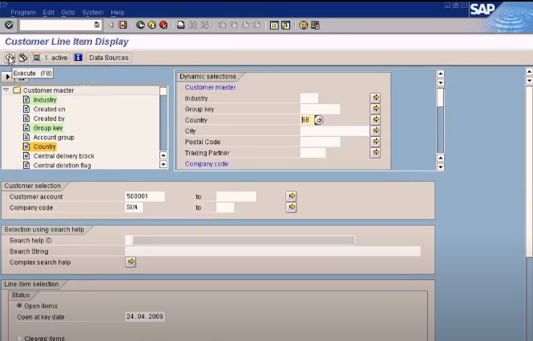Click the Find Next icon

click(x=204, y=25)
